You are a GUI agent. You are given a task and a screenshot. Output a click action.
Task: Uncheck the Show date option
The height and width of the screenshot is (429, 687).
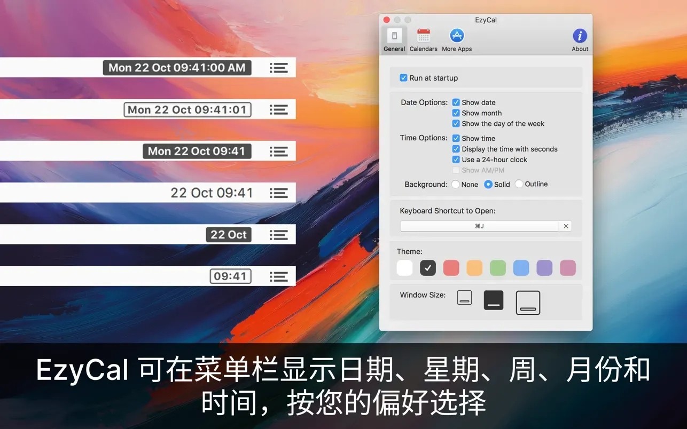[x=456, y=102]
